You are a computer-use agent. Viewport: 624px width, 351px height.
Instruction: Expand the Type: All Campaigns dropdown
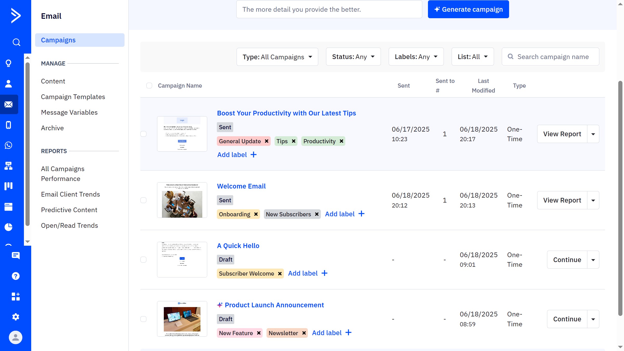click(277, 57)
